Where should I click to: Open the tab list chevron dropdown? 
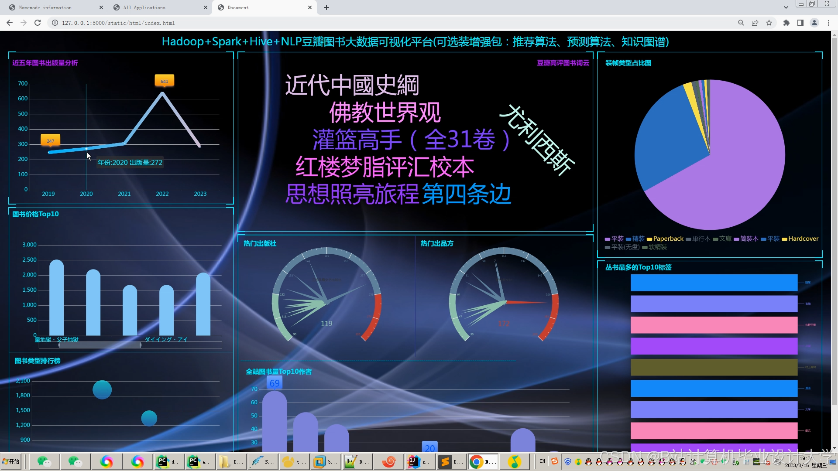pos(786,7)
